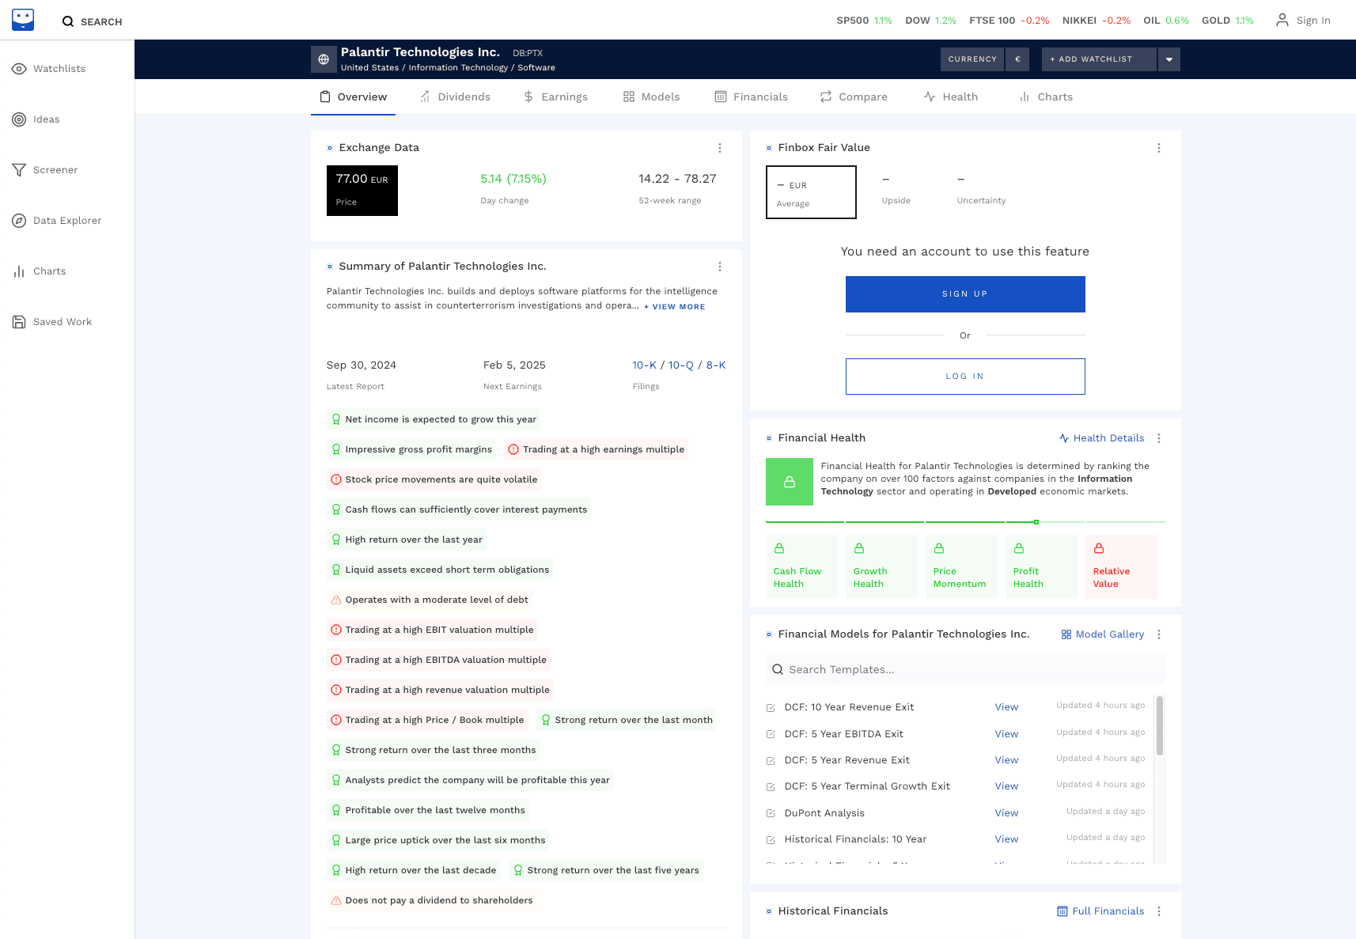
Task: Click the Log In button
Action: [965, 377]
